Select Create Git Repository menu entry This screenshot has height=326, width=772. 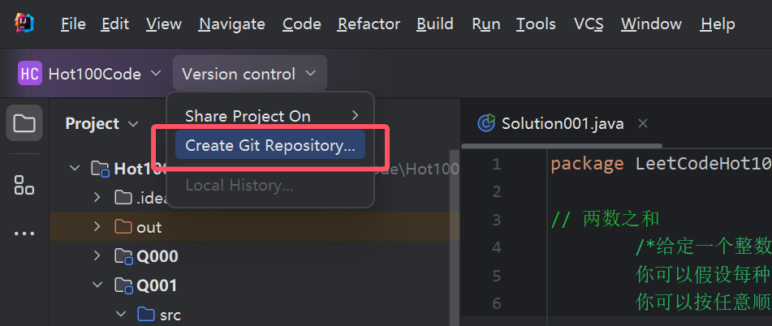pyautogui.click(x=270, y=146)
